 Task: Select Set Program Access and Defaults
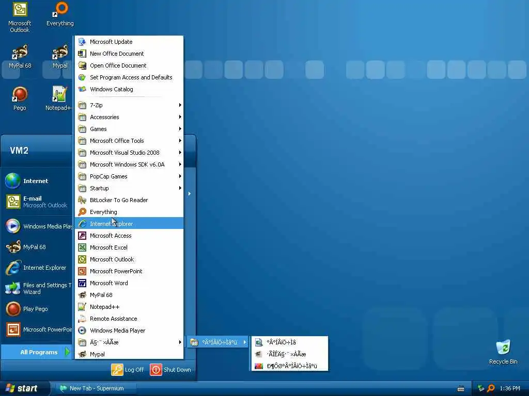pyautogui.click(x=129, y=77)
